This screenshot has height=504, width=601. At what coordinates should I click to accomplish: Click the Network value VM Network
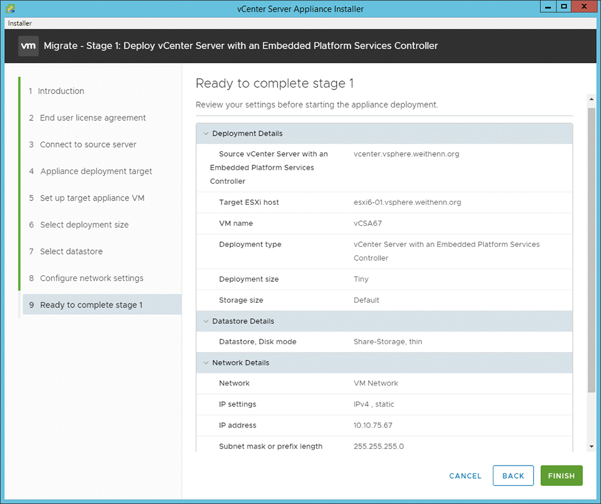(x=376, y=383)
